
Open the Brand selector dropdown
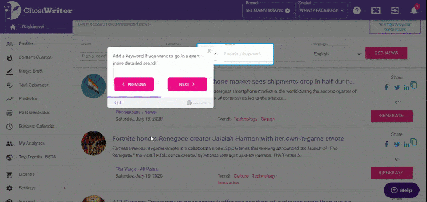pos(267,10)
